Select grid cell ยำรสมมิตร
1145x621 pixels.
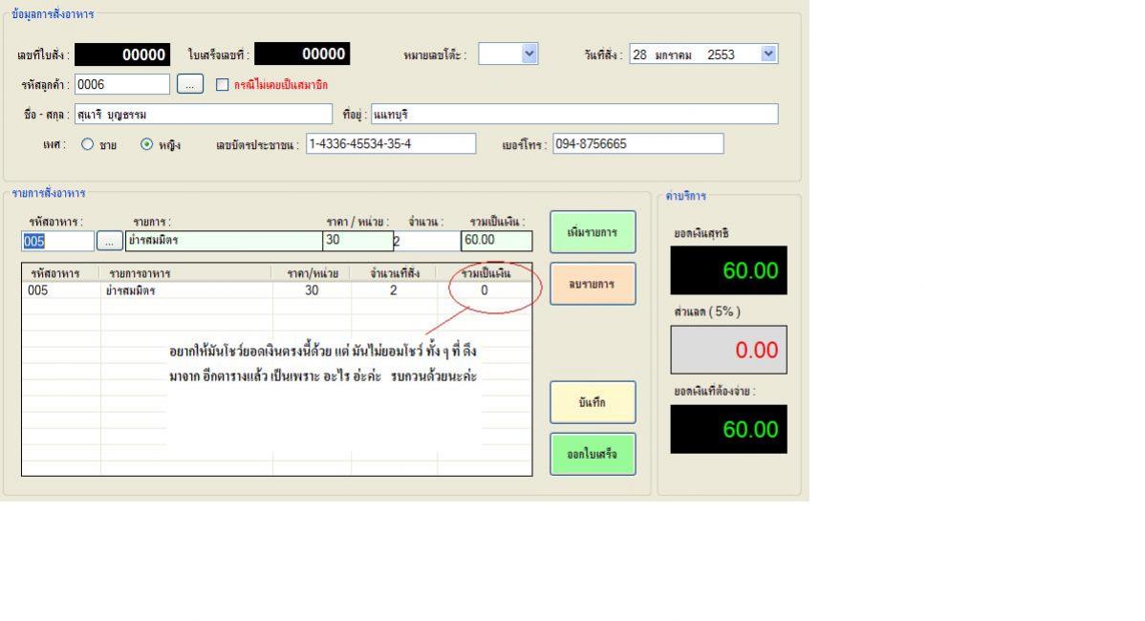click(131, 290)
